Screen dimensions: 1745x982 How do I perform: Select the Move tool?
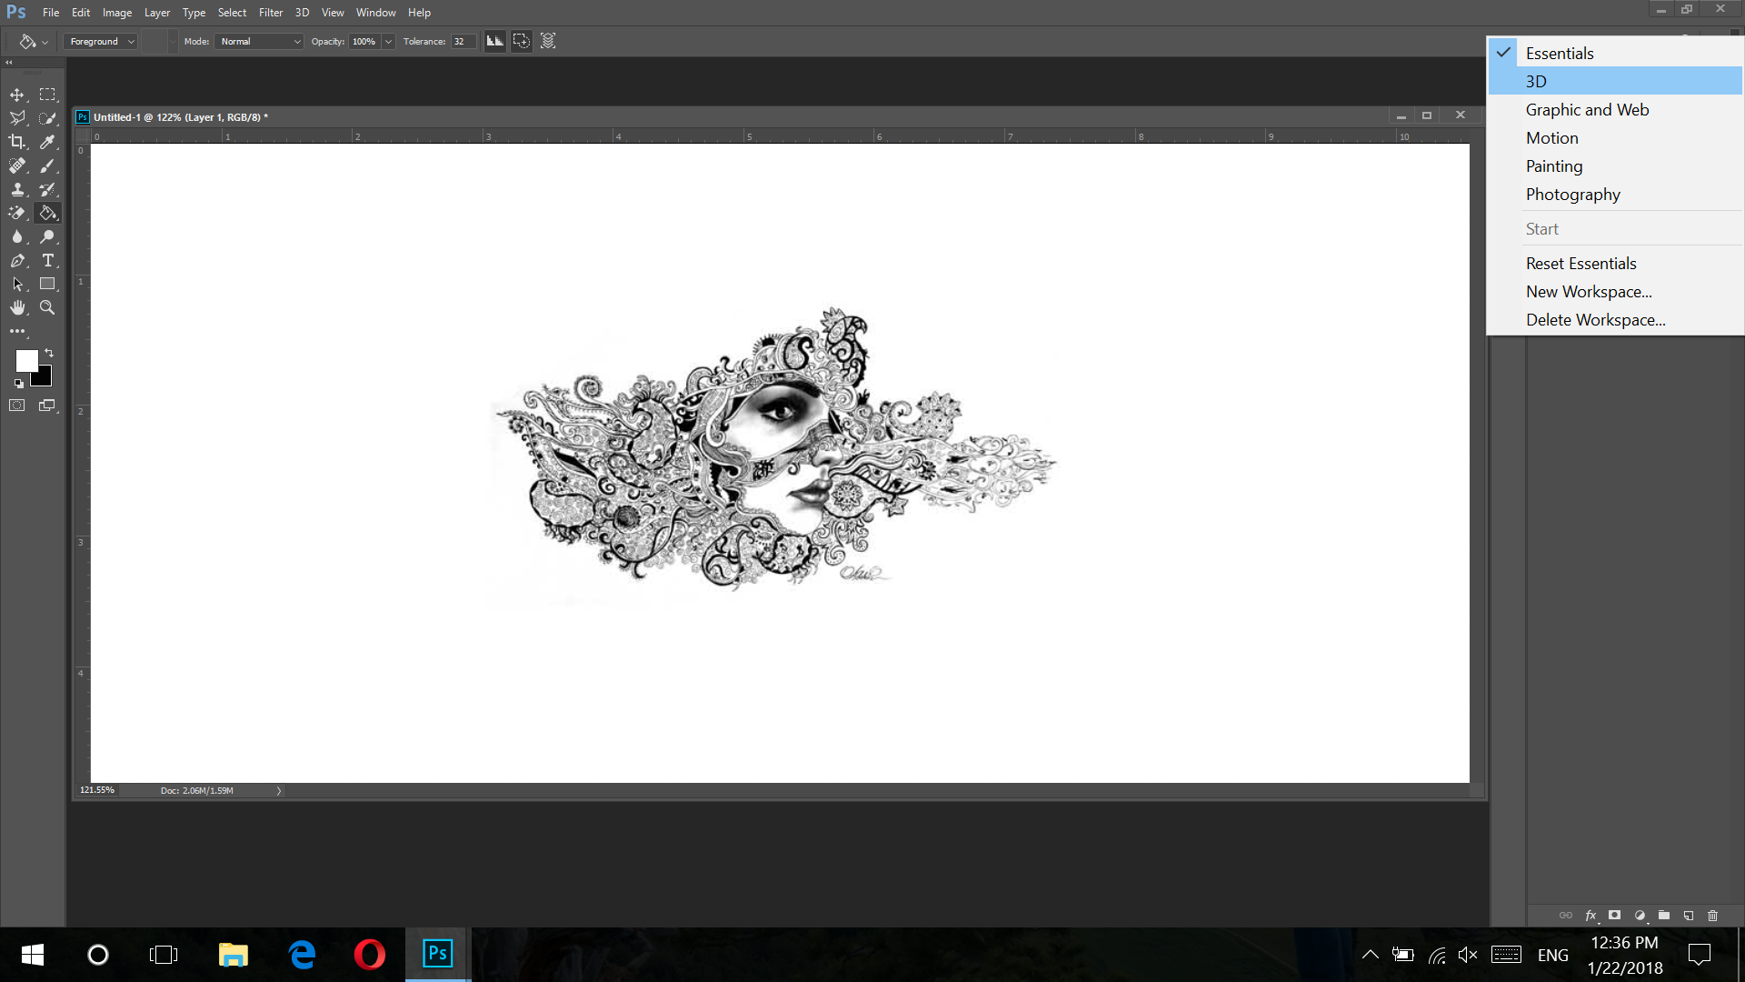pos(17,94)
